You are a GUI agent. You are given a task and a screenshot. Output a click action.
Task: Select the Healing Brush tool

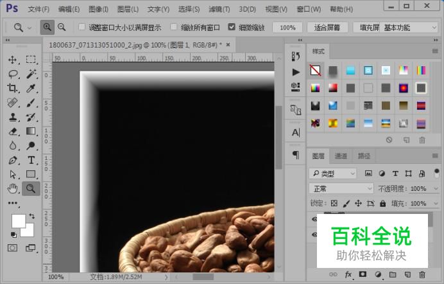pos(12,103)
